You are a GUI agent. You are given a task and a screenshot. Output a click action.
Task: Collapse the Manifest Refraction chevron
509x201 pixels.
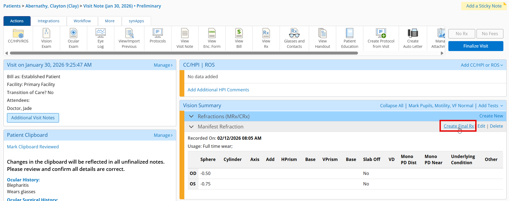click(x=191, y=127)
